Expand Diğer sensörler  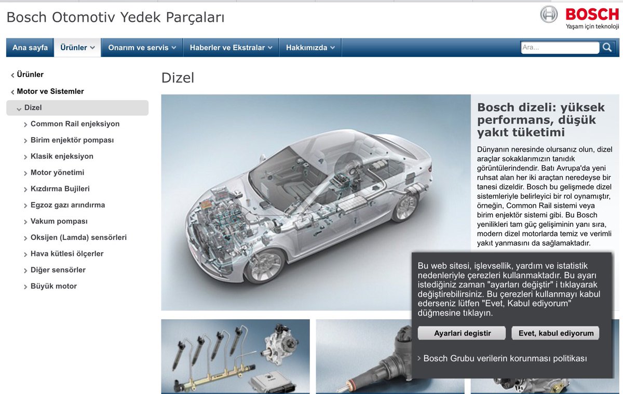click(58, 270)
